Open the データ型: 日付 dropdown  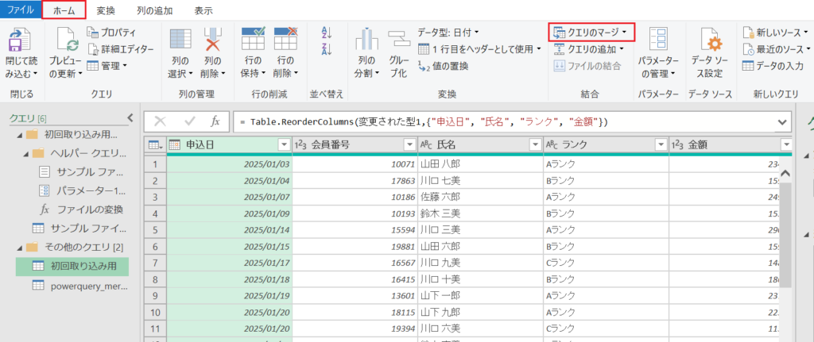pos(448,33)
